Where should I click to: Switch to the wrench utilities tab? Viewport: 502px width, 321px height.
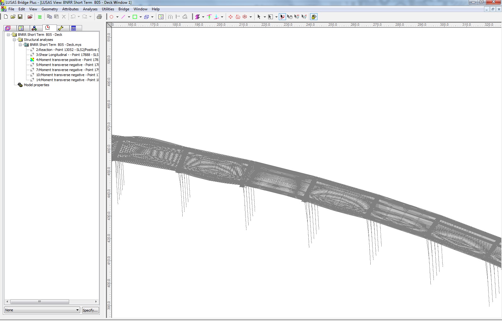point(61,28)
